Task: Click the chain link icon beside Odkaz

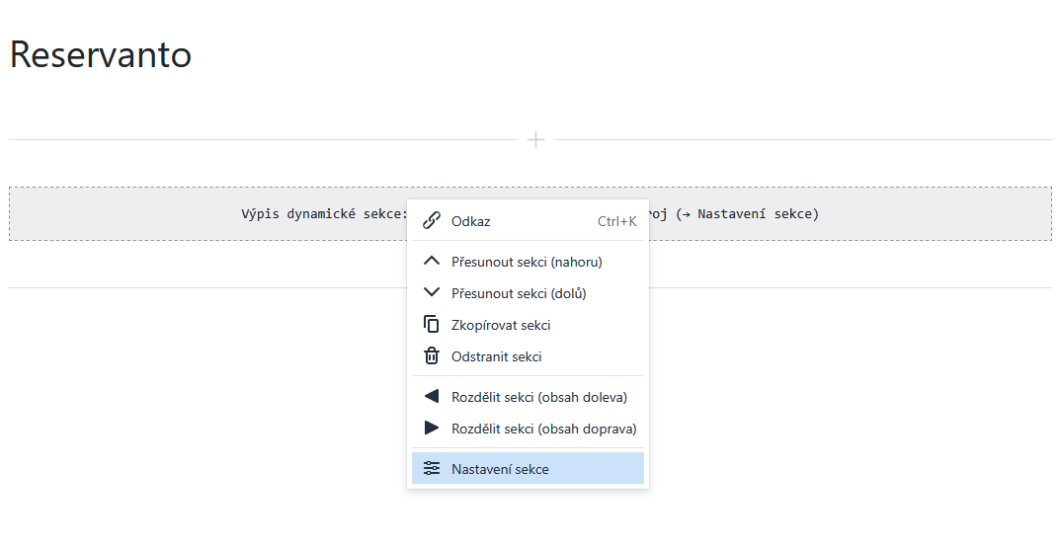Action: (x=431, y=221)
